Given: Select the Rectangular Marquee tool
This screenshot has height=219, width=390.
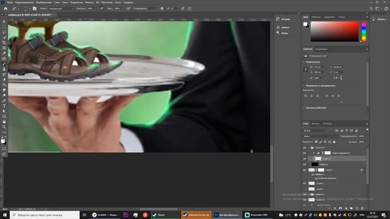Looking at the screenshot, I should pyautogui.click(x=4, y=27).
